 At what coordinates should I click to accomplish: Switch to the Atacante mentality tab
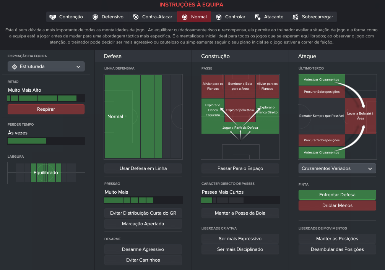click(269, 17)
